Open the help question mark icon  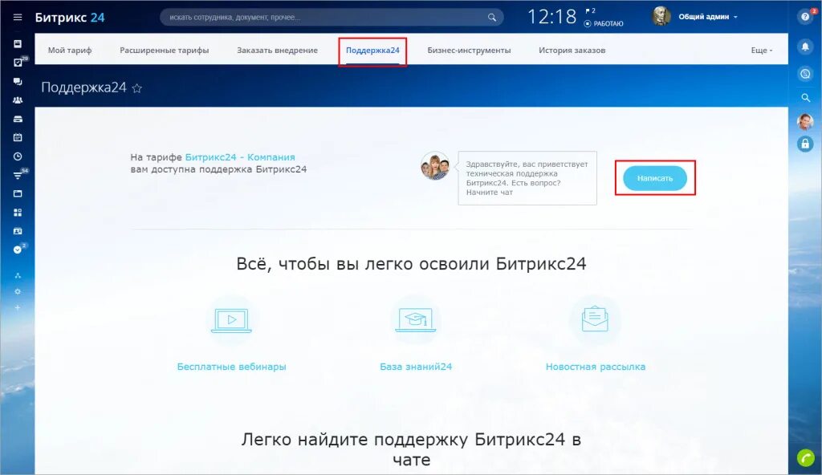click(x=805, y=17)
